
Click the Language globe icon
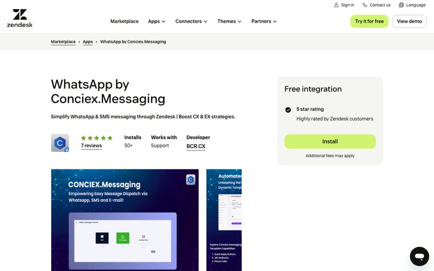(401, 5)
